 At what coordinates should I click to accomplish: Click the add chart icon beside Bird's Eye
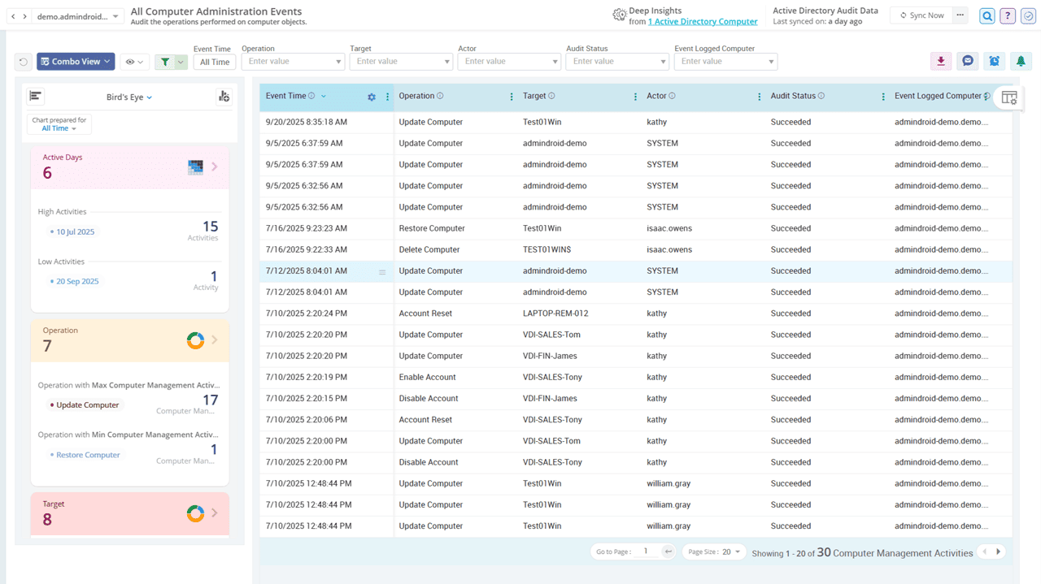(224, 97)
